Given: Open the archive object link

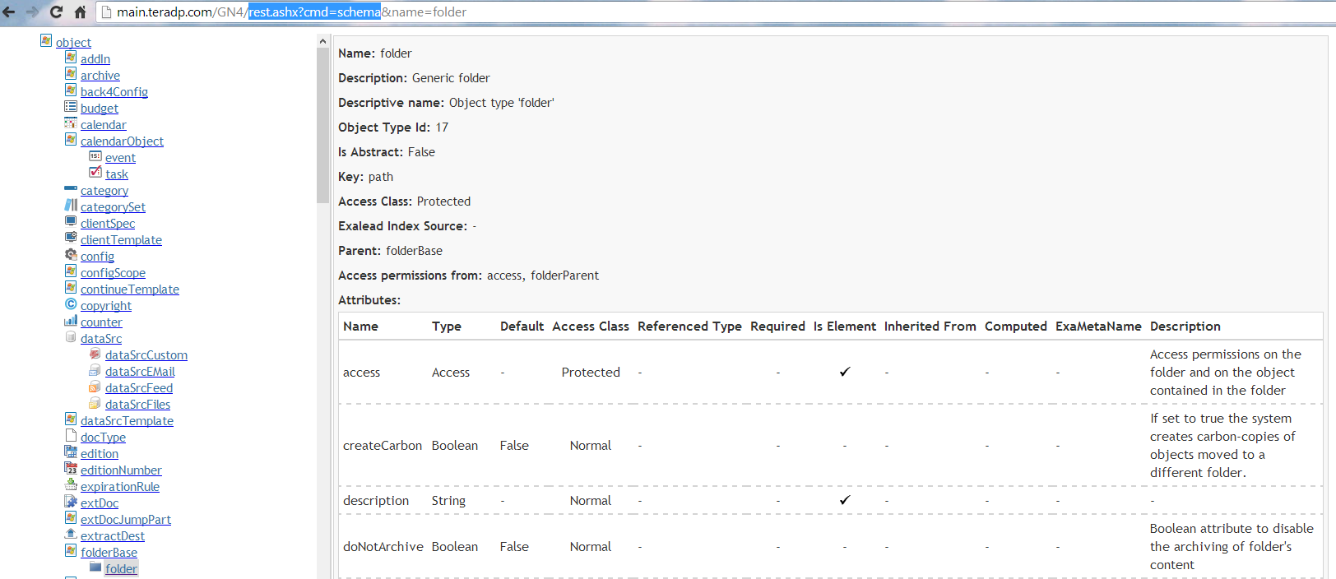Looking at the screenshot, I should (x=100, y=76).
